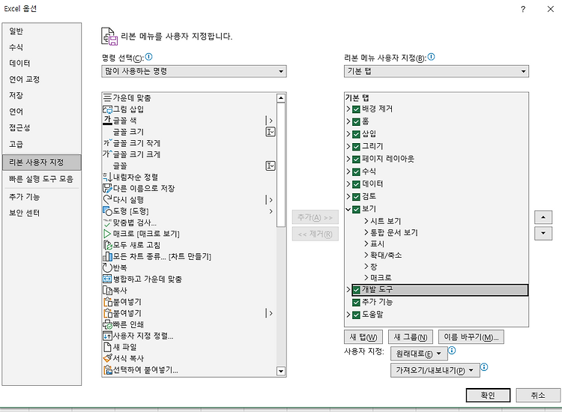Choose the 도형 shapes icon
Screen dimensions: 562x412
[x=107, y=211]
